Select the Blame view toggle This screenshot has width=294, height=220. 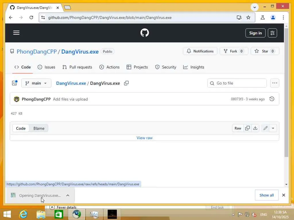pyautogui.click(x=39, y=128)
